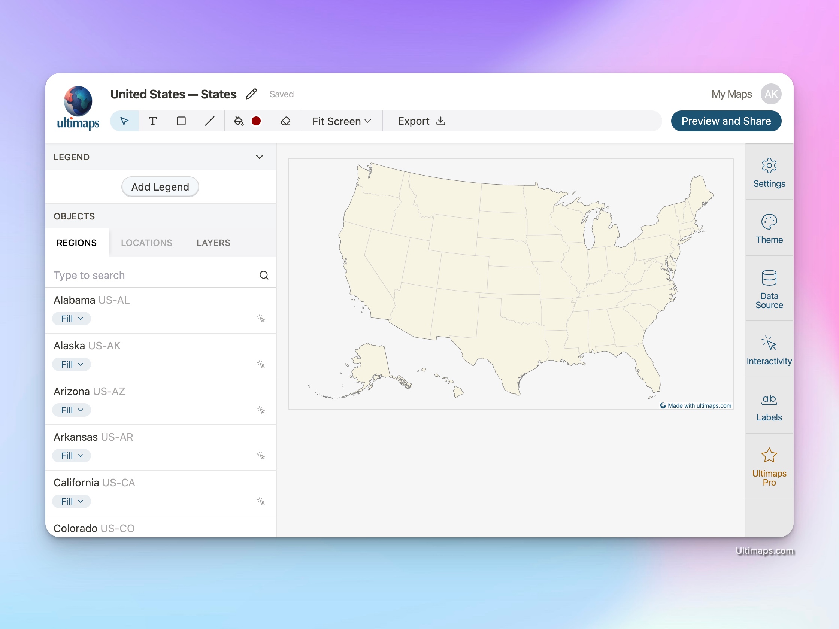Screen dimensions: 839x629
Task: Select the arrow selection tool
Action: [124, 121]
